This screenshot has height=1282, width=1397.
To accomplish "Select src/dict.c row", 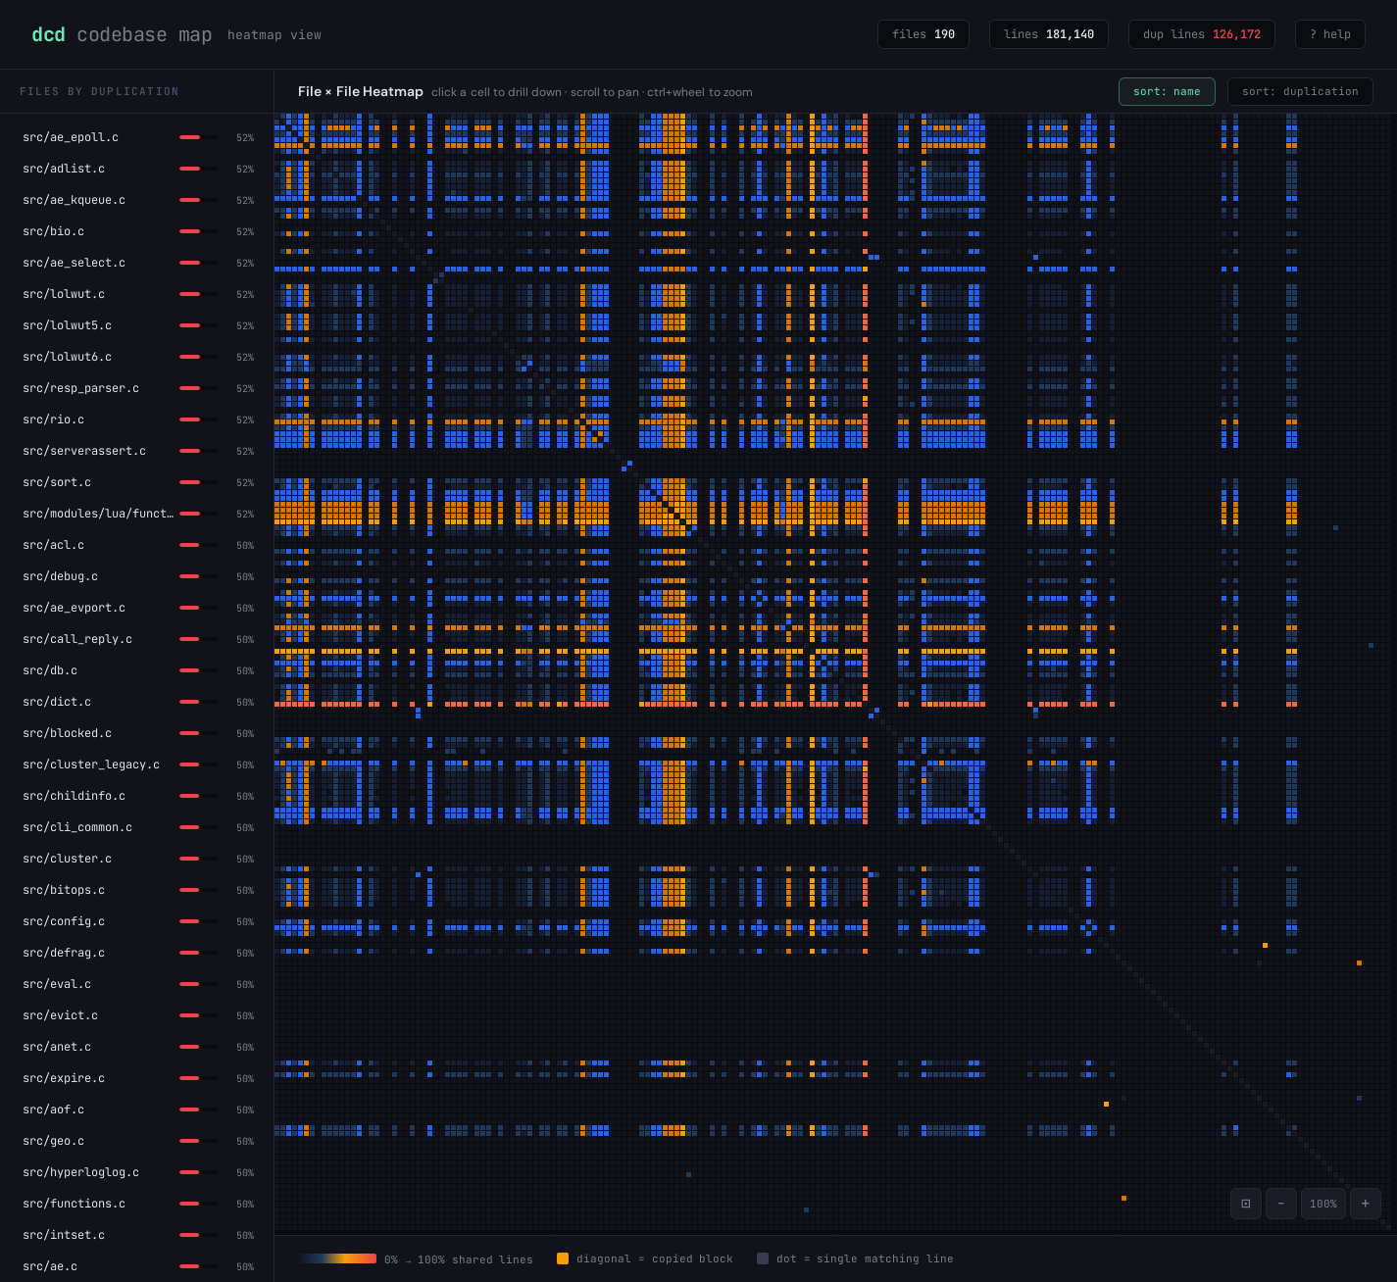I will 137,702.
